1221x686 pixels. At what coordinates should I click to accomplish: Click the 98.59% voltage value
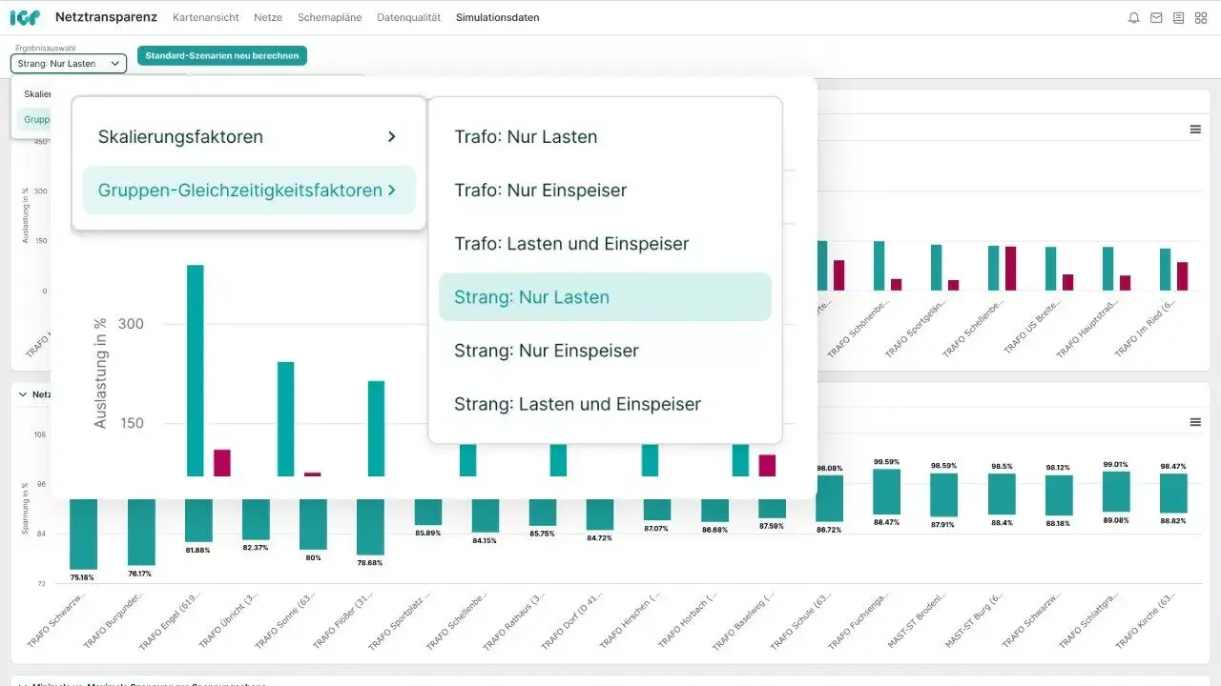[x=943, y=465]
